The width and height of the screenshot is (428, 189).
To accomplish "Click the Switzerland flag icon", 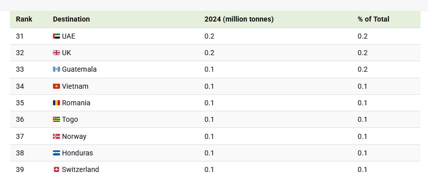I will [56, 169].
